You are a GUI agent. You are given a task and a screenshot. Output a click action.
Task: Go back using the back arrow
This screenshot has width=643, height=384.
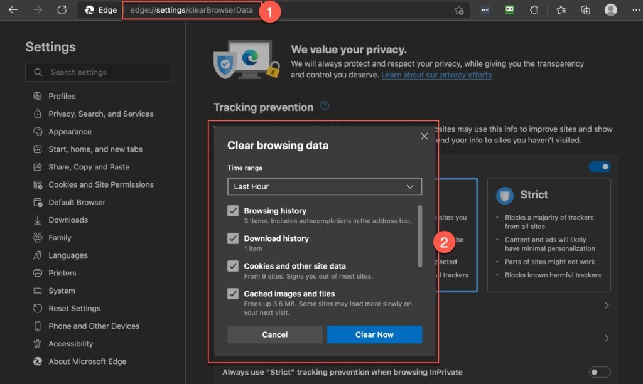13,10
